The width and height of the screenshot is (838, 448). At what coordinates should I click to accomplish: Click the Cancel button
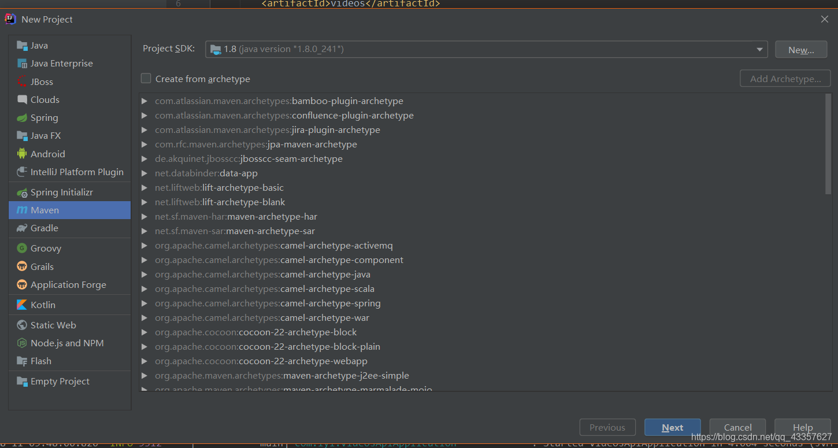click(x=738, y=428)
